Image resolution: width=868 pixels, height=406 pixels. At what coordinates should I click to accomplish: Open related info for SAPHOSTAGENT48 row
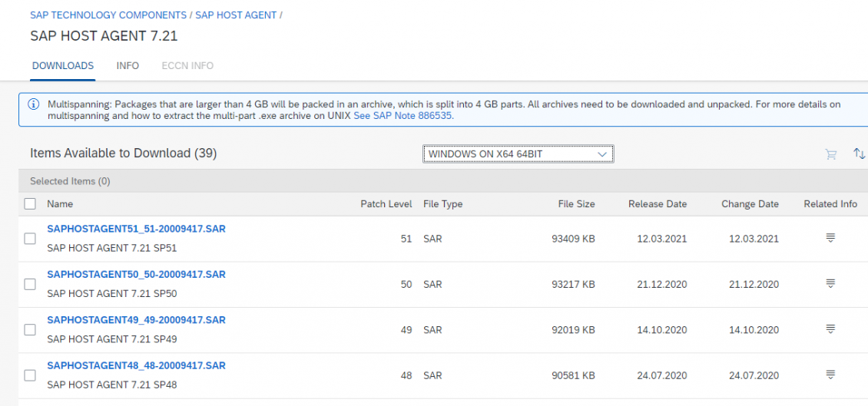point(830,375)
